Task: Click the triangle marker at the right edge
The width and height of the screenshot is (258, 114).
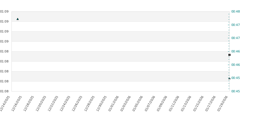Action: pyautogui.click(x=229, y=78)
